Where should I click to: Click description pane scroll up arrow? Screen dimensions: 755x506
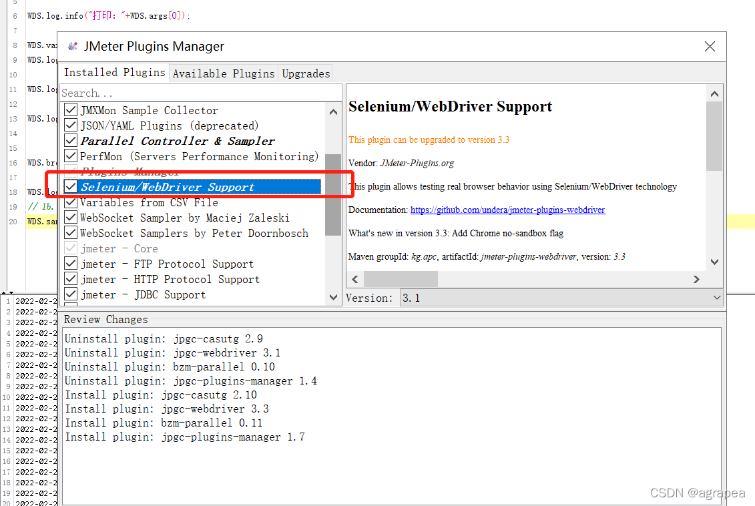714,94
